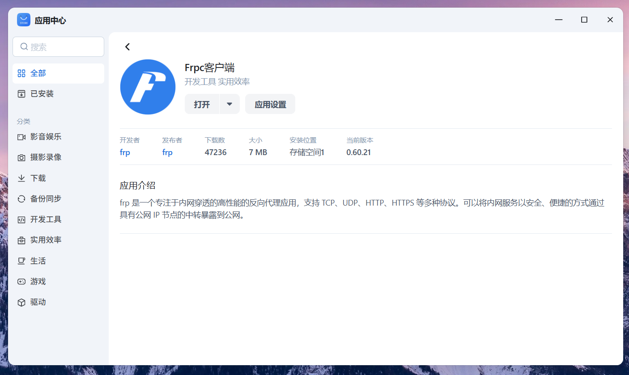
Task: Click the 大小 label
Action: (x=255, y=140)
